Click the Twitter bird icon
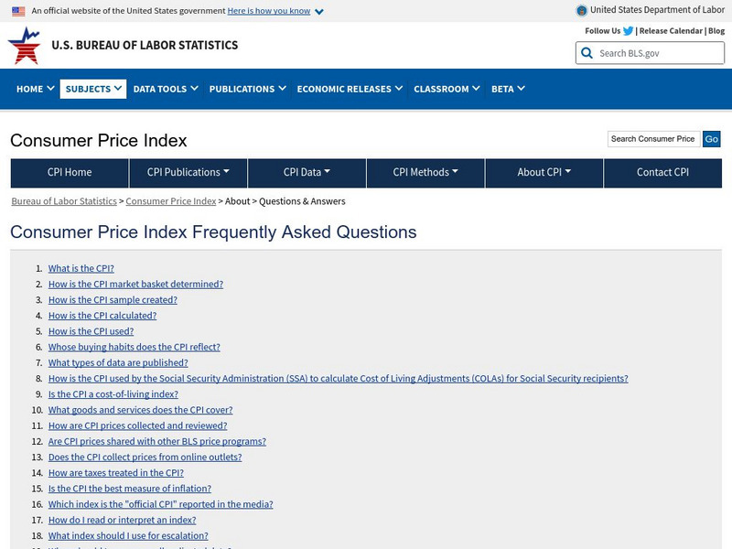732x549 pixels. [x=628, y=31]
